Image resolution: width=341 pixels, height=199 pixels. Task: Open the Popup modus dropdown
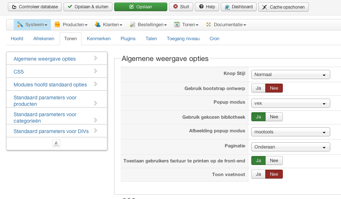coord(290,103)
